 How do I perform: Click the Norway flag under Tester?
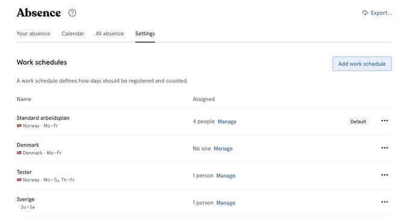click(19, 180)
